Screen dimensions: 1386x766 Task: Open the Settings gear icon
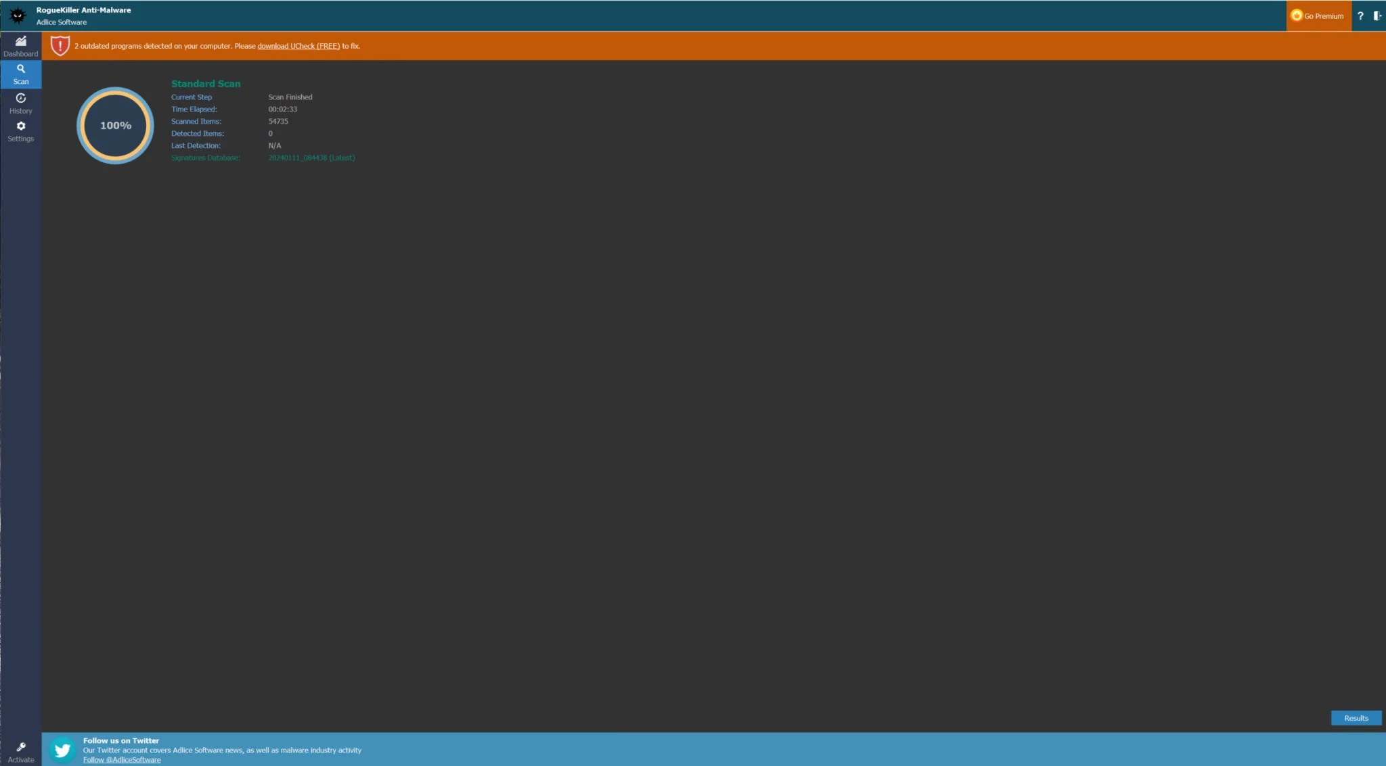21,126
